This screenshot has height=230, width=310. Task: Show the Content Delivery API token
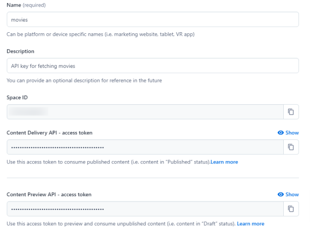288,133
